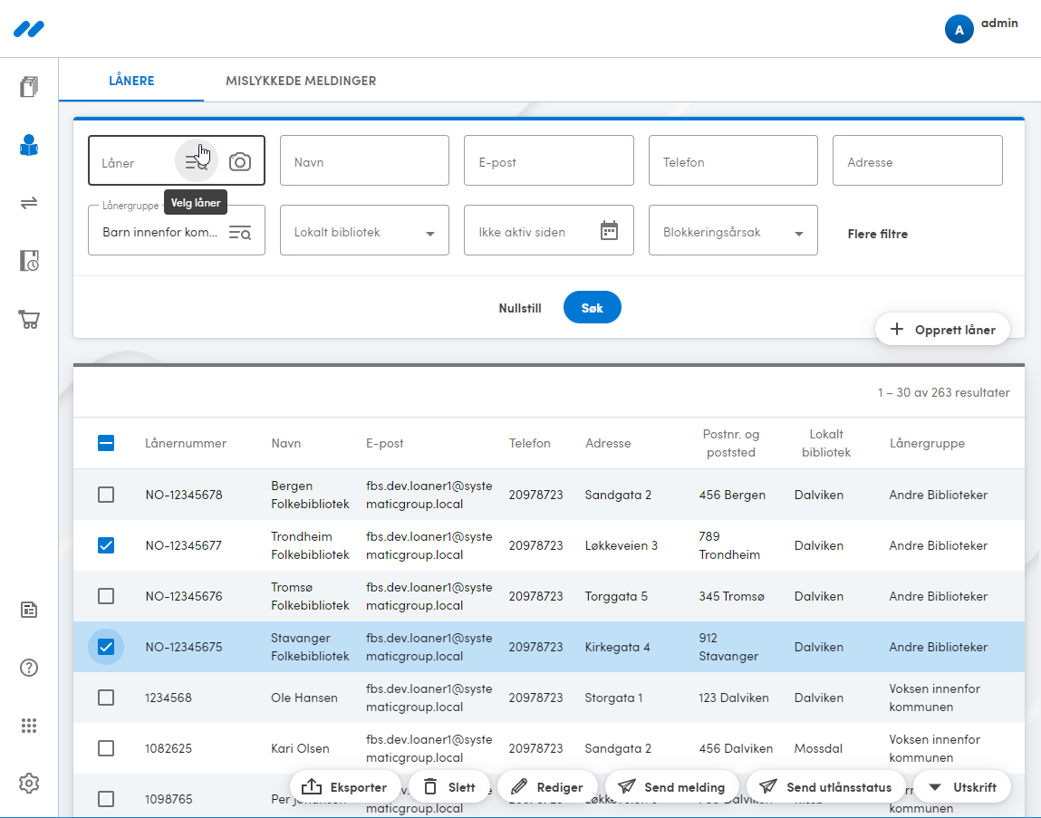1041x818 pixels.
Task: Focus the Adresse search field
Action: 918,160
